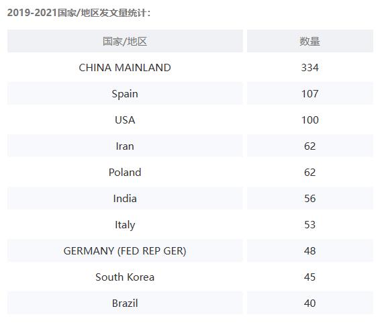Select the GERMANY (FED REP GER) cell
Screen dimensions: 378x327
point(125,250)
